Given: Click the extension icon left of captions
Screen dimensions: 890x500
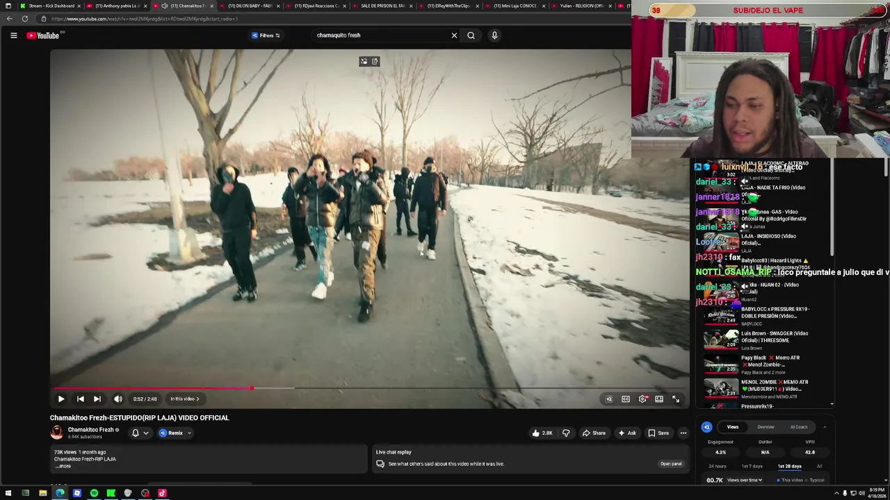Looking at the screenshot, I should (x=609, y=399).
